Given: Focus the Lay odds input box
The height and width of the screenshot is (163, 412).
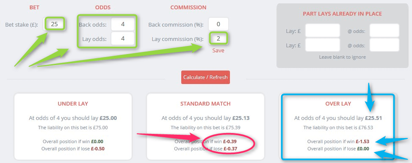Looking at the screenshot, I should tap(123, 39).
